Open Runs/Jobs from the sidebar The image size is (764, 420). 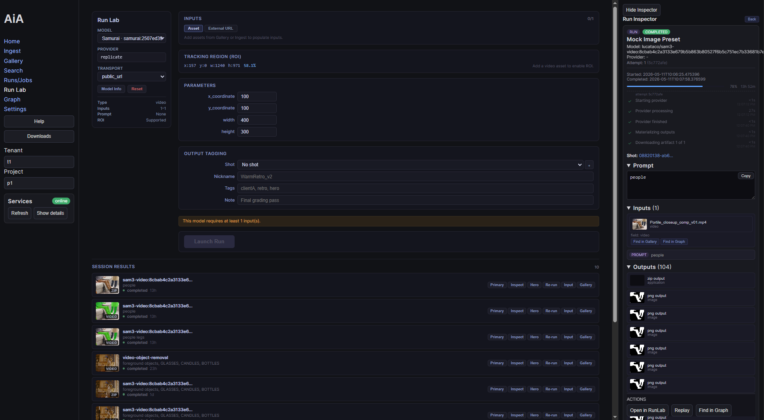click(x=18, y=80)
